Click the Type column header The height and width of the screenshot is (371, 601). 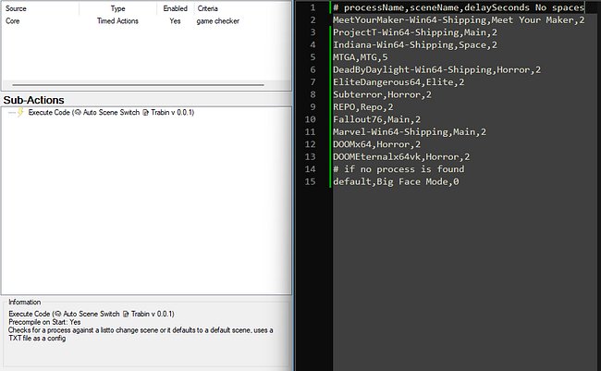coord(117,8)
